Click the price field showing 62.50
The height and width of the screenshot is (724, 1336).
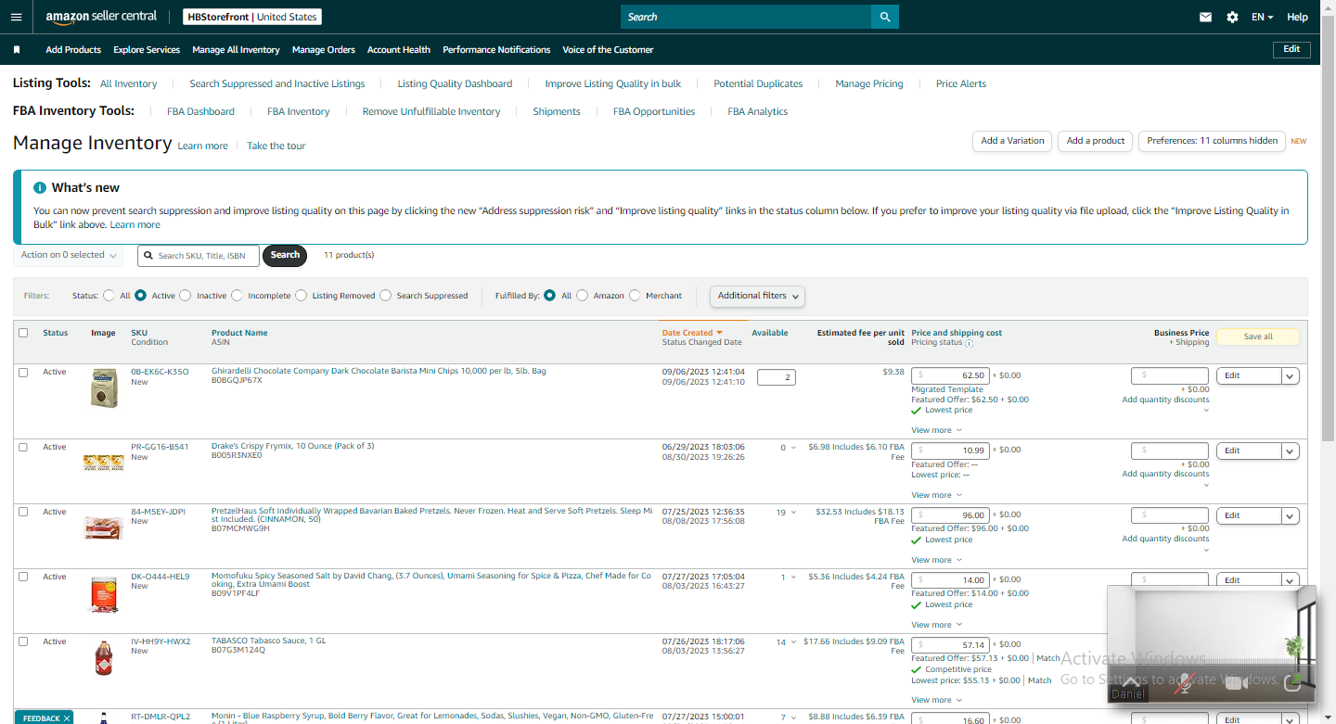(x=950, y=375)
